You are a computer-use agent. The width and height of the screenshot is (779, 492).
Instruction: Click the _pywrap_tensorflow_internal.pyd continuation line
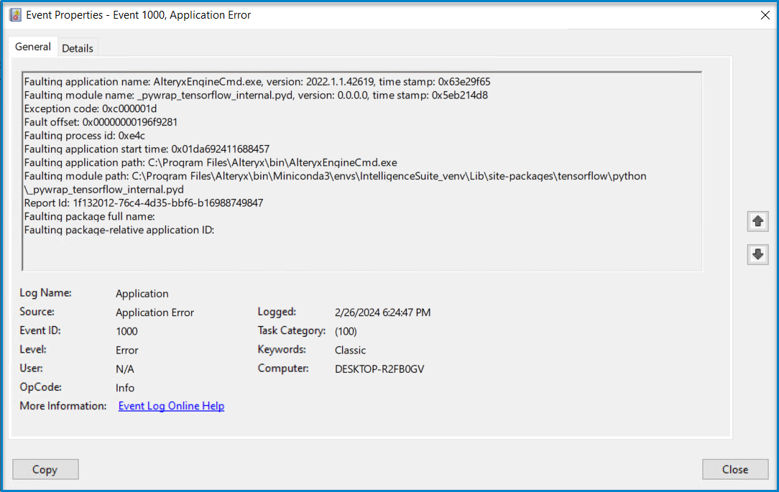tap(103, 189)
